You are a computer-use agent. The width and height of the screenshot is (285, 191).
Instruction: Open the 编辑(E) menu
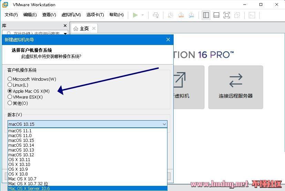point(30,15)
